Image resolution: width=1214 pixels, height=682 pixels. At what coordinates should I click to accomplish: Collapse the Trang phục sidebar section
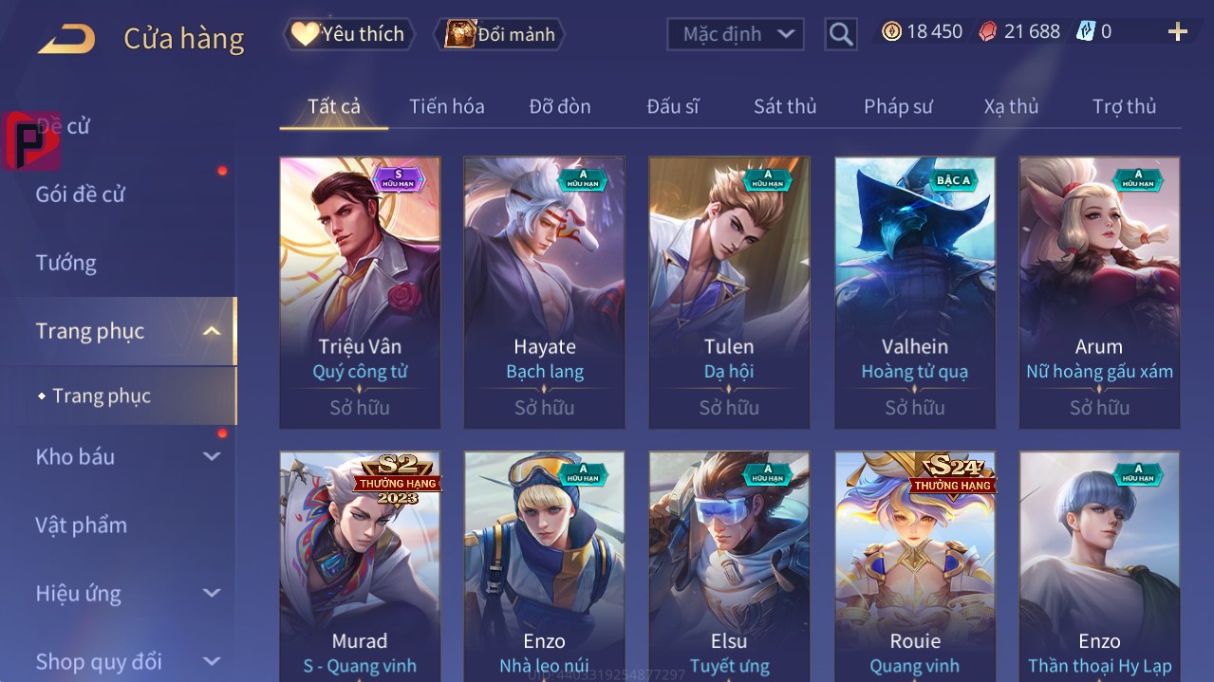click(x=212, y=331)
